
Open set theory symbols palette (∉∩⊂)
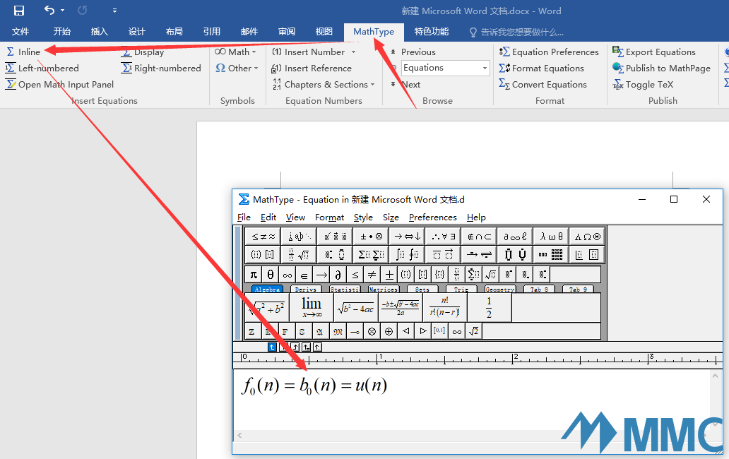pyautogui.click(x=480, y=237)
